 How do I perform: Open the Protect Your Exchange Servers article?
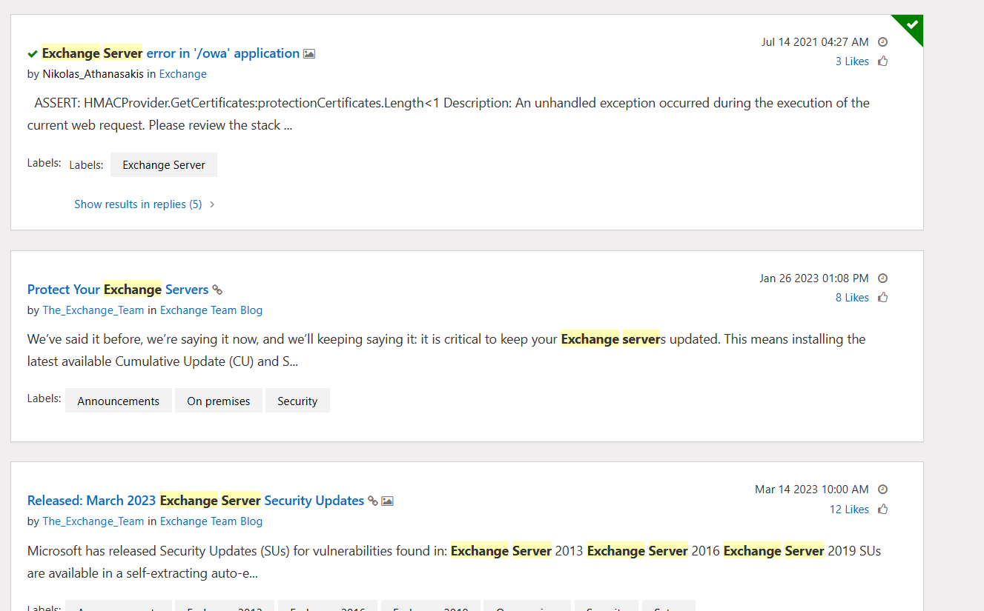tap(118, 290)
